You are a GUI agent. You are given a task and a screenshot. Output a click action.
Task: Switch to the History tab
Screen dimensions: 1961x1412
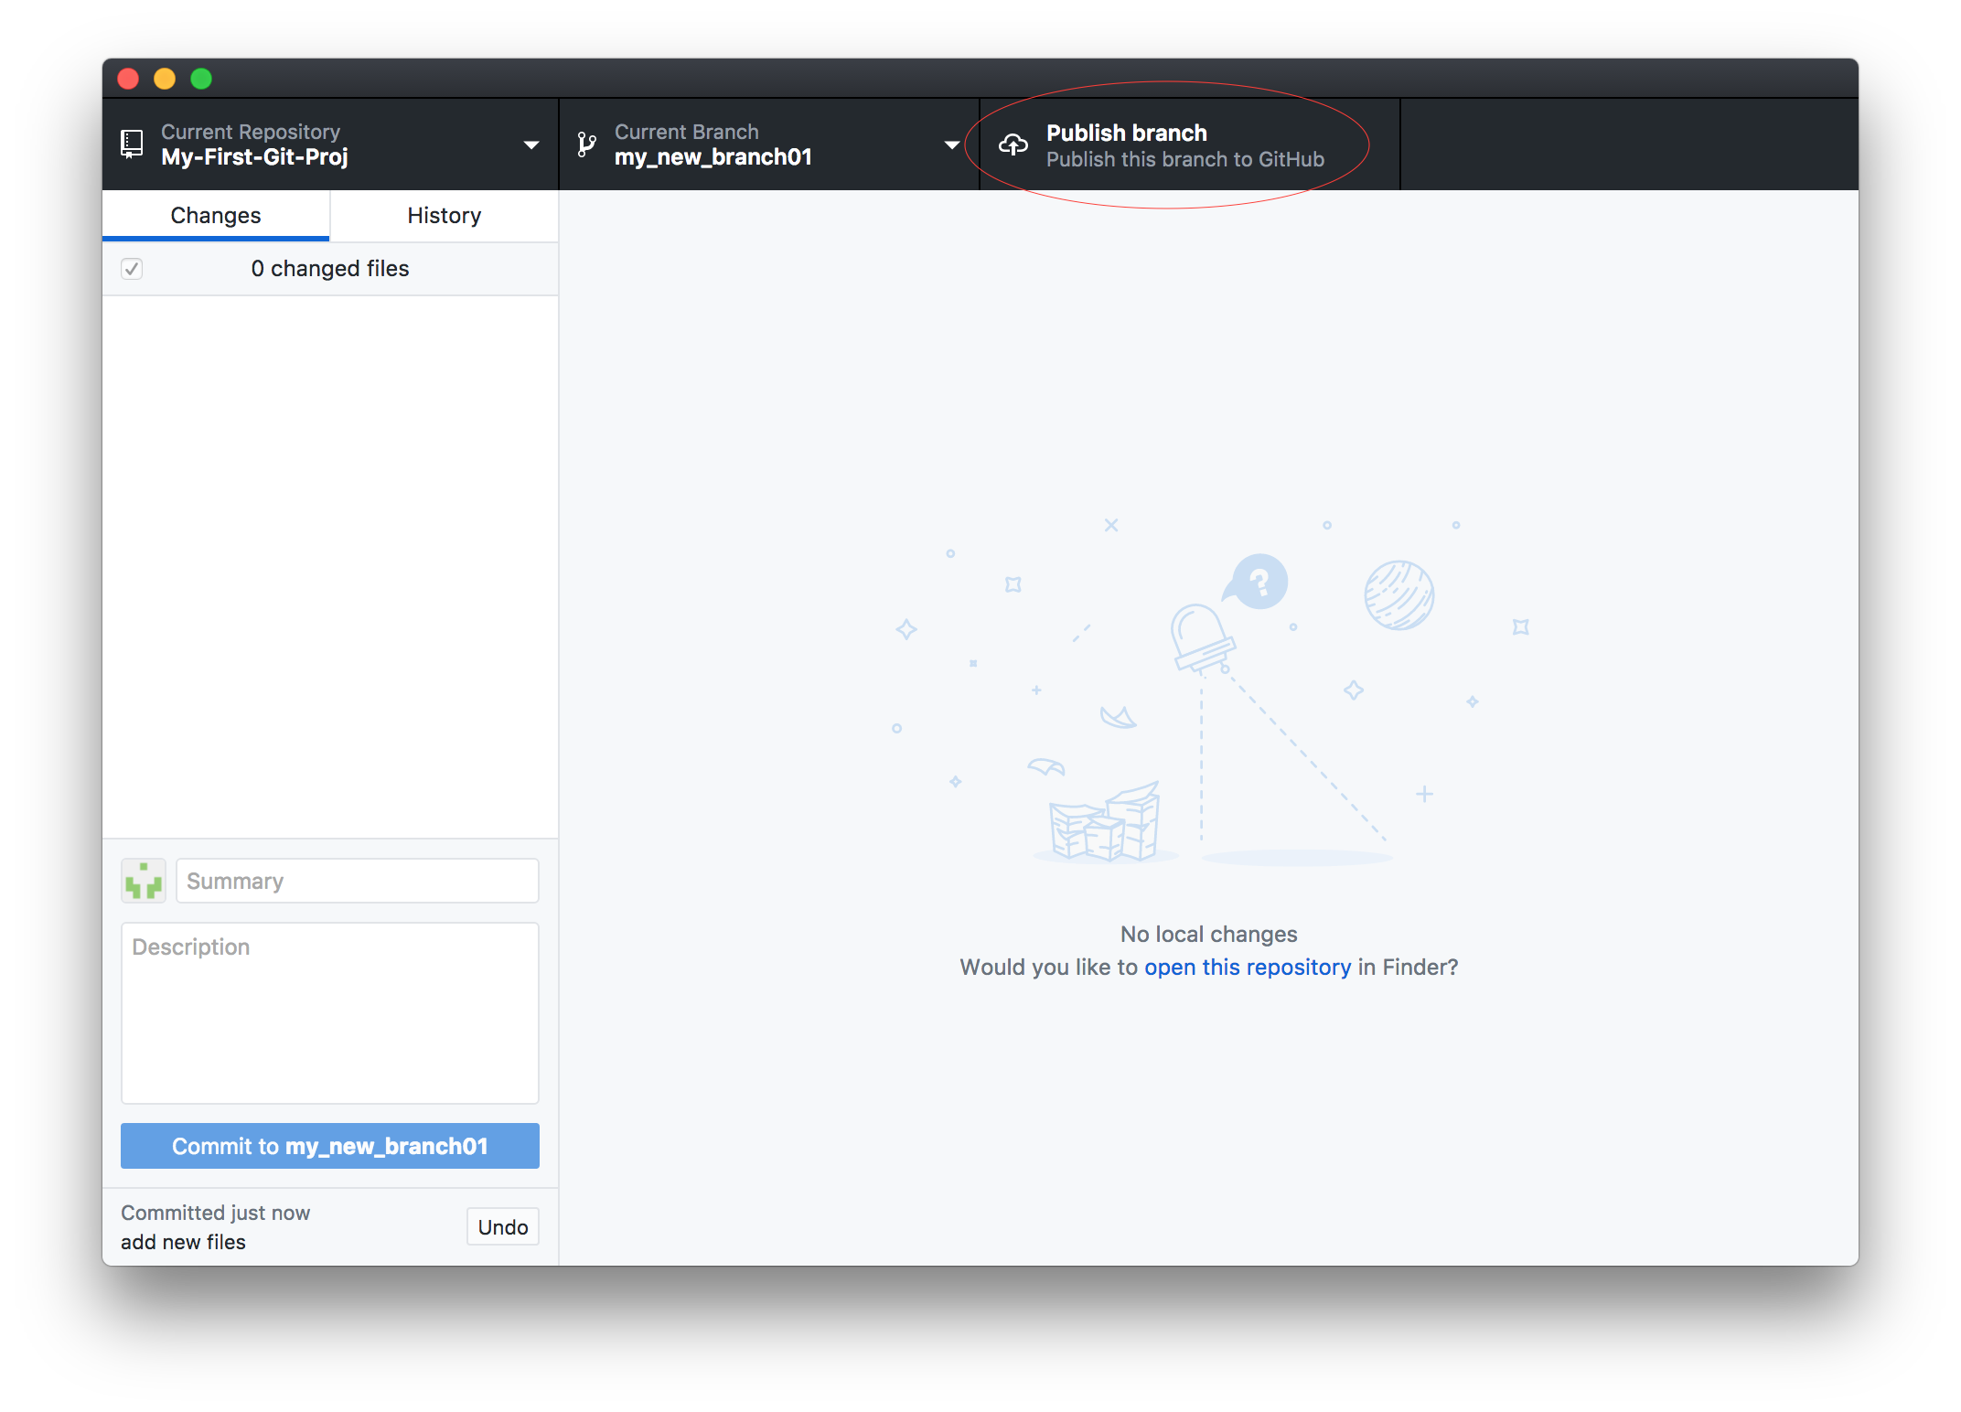444,216
